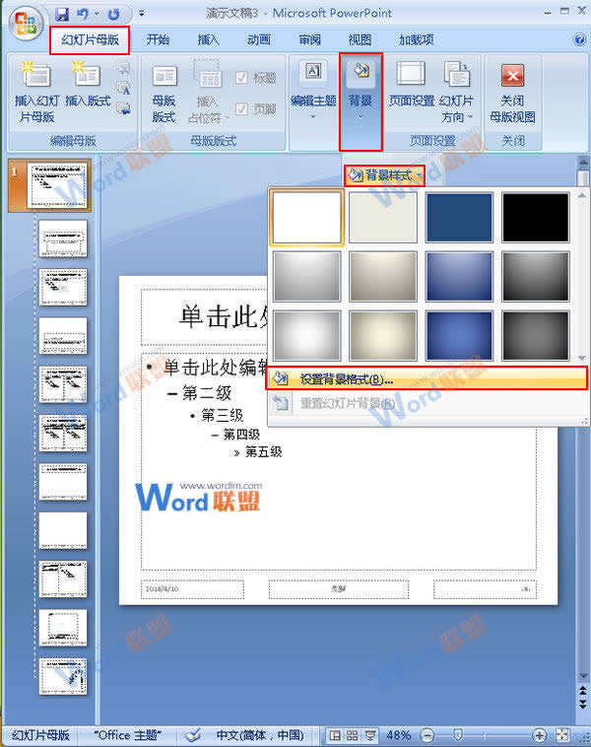
Task: Click the master title placeholder text
Action: point(224,316)
